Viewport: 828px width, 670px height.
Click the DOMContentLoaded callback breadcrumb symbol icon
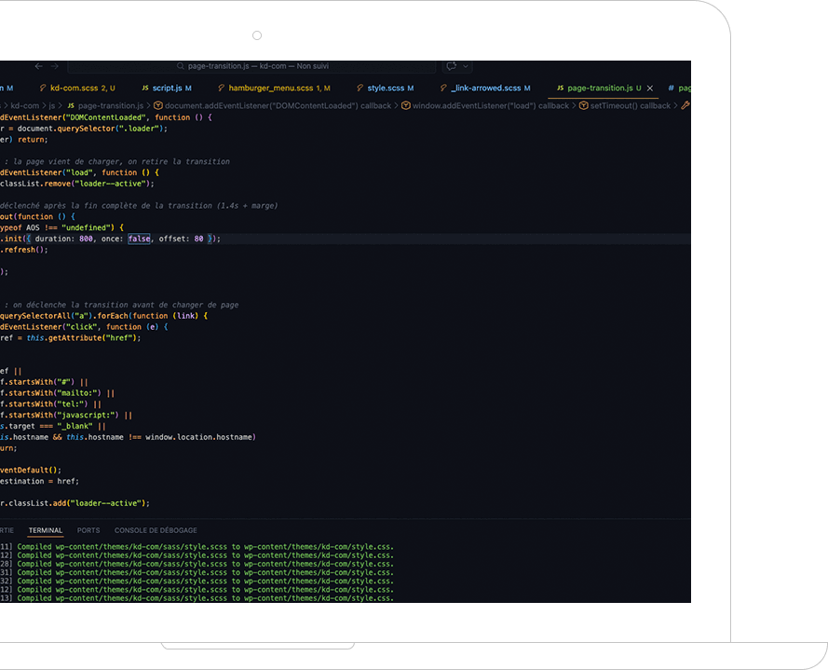coord(158,106)
